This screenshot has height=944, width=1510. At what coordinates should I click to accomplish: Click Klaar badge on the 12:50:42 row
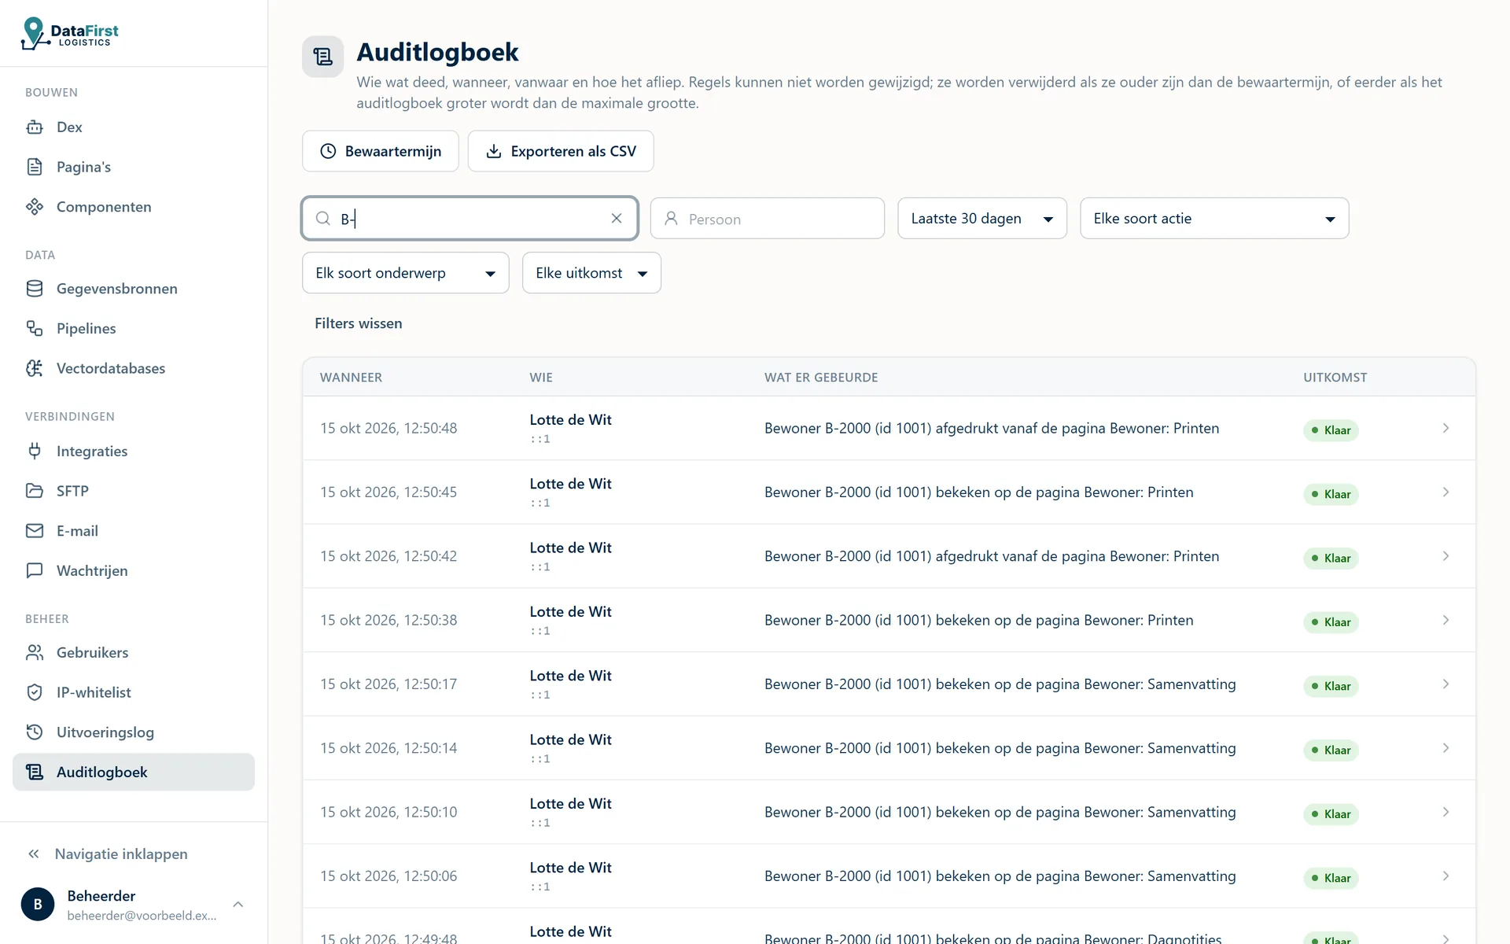[1331, 559]
